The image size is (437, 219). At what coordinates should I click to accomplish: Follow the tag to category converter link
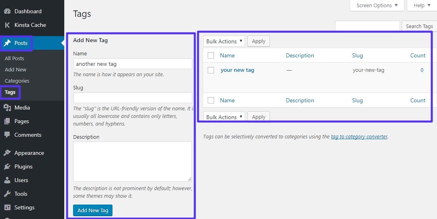point(359,136)
